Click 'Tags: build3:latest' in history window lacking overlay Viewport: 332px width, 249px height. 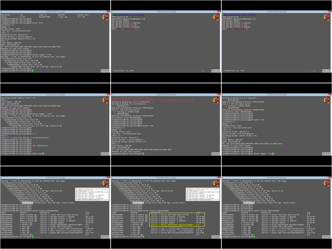pyautogui.click(x=286, y=203)
